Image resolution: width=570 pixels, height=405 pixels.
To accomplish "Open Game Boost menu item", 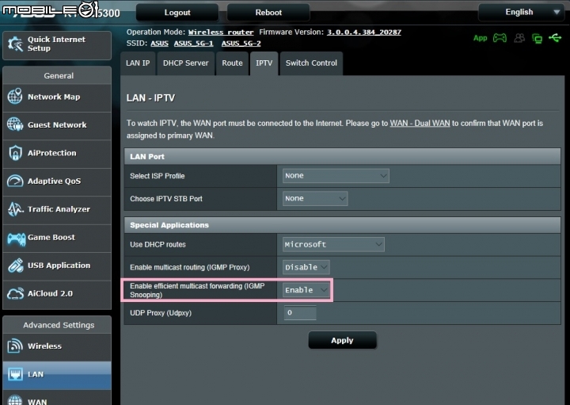I will click(x=57, y=238).
